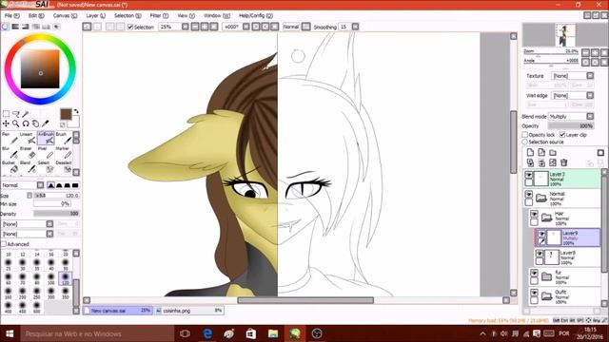Image resolution: width=609 pixels, height=342 pixels.
Task: Hide the Outfit folder via eye icon
Action: click(x=534, y=293)
